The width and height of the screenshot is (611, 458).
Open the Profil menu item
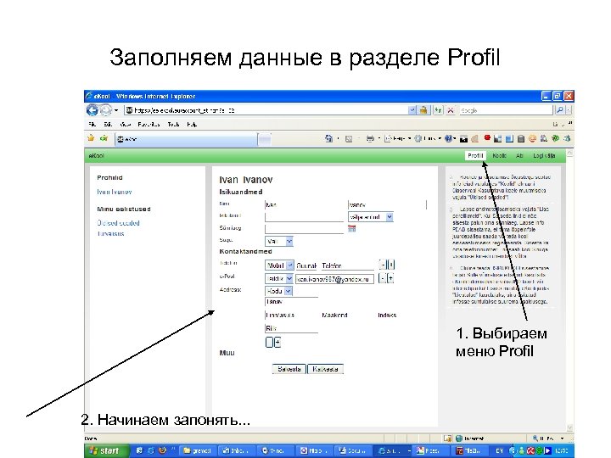coord(475,156)
